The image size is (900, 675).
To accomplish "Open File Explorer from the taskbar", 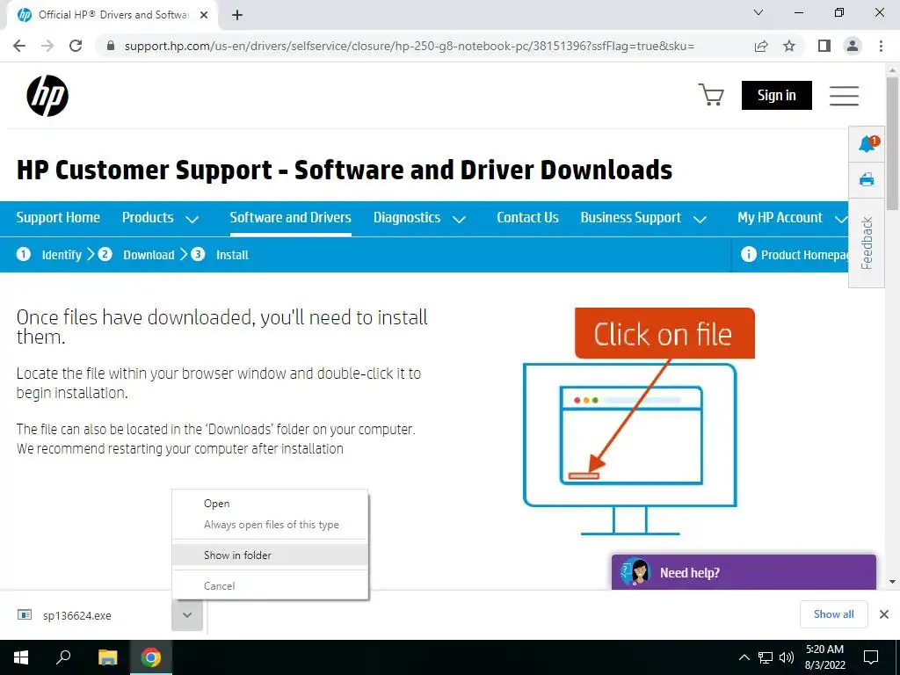I will coord(107,657).
